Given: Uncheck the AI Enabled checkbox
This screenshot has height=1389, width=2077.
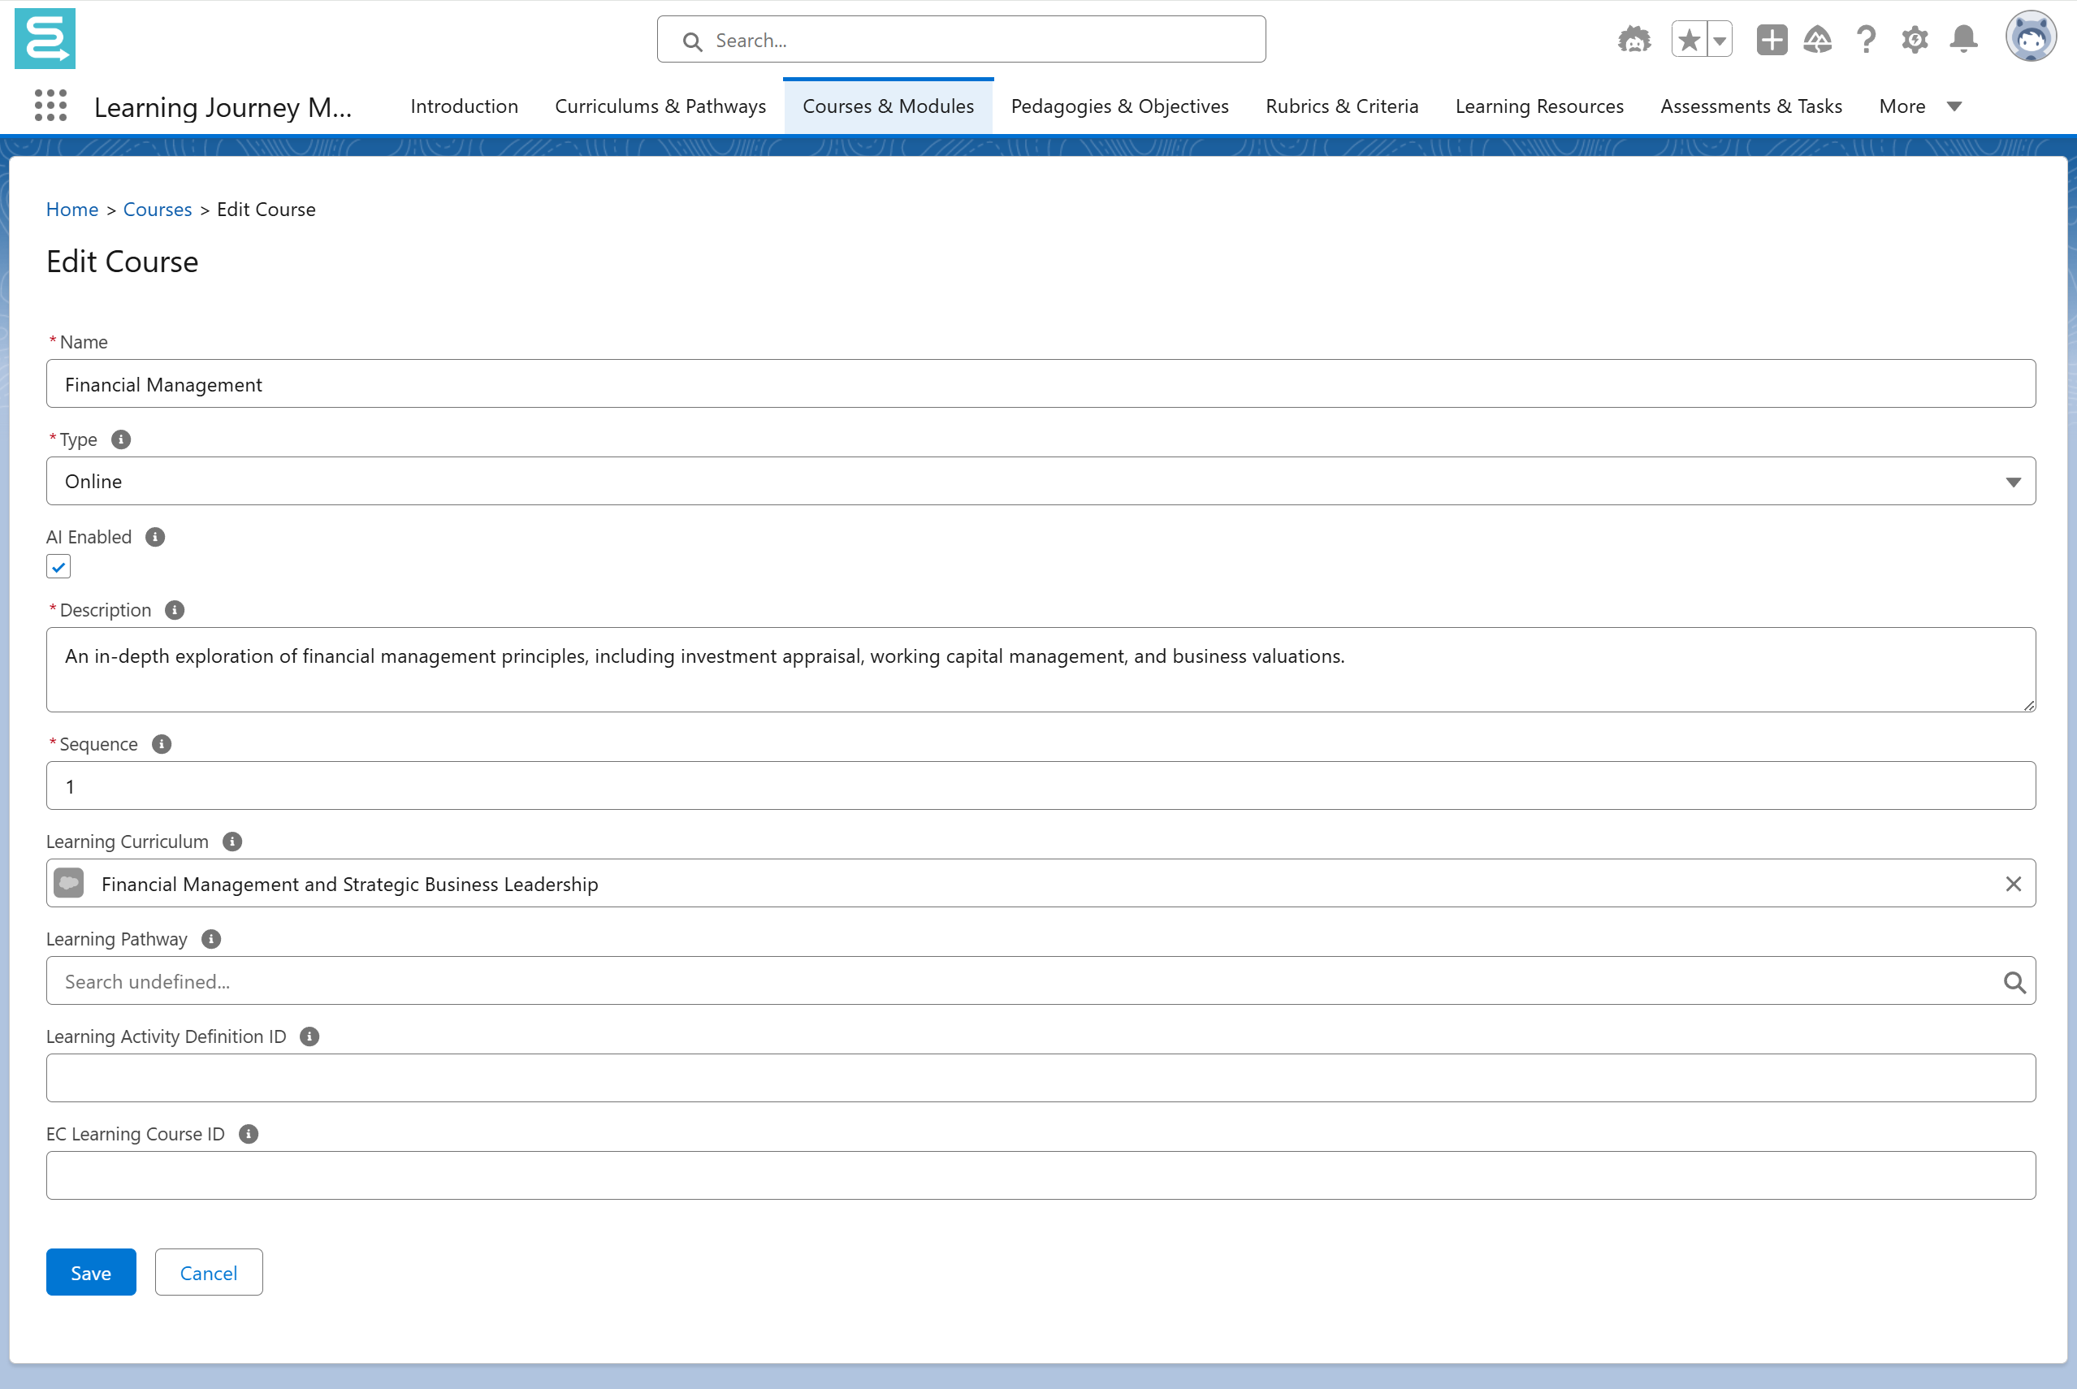Looking at the screenshot, I should (x=58, y=567).
